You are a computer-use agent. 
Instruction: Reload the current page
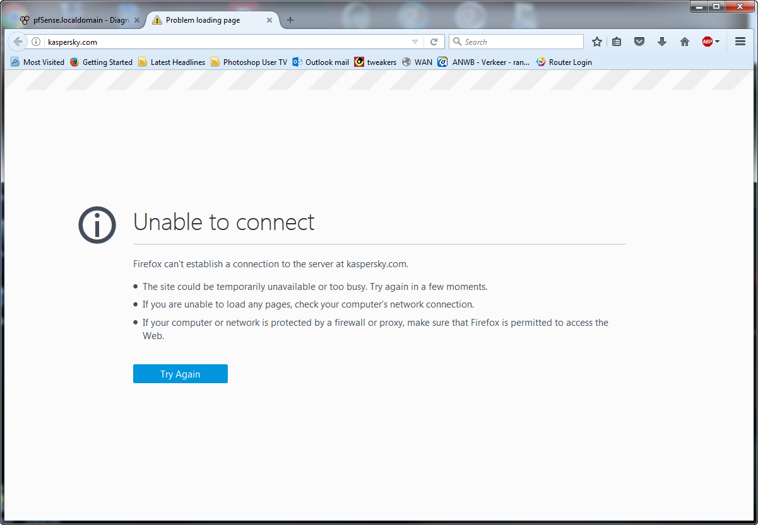[434, 42]
